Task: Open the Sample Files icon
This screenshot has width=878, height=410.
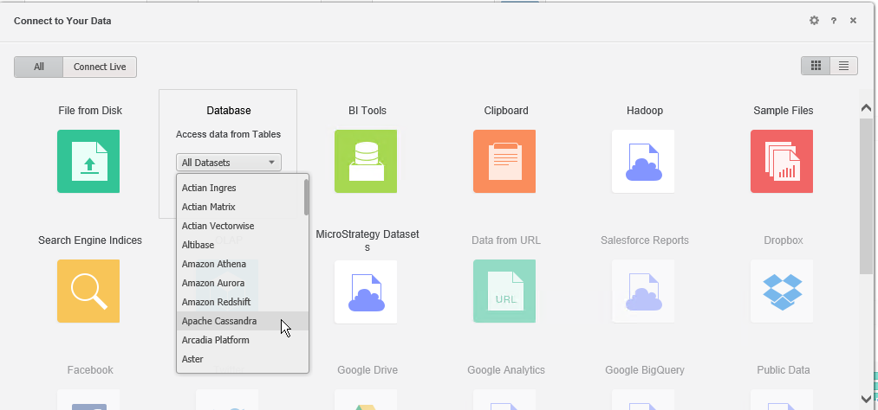Action: click(782, 161)
